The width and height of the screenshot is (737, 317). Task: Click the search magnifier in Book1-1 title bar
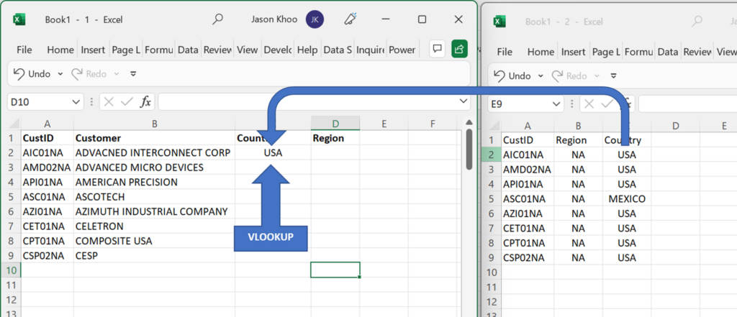point(217,19)
